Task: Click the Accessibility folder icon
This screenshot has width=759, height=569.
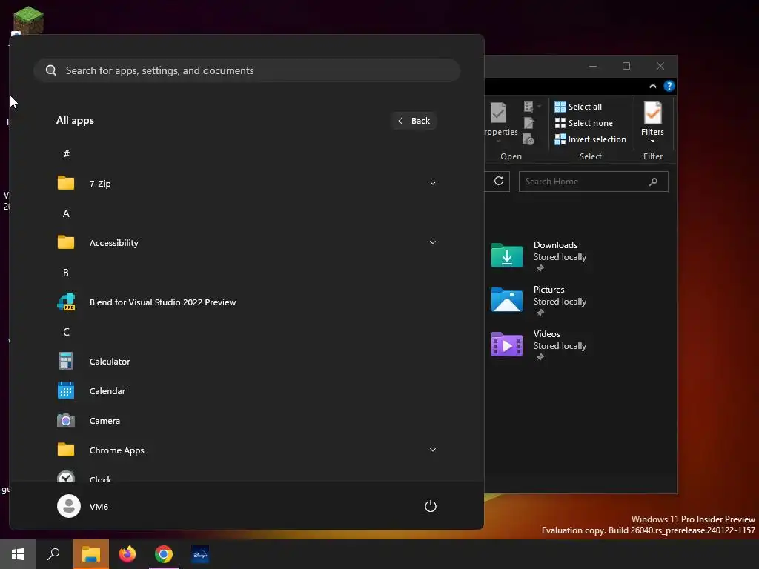Action: [x=66, y=242]
